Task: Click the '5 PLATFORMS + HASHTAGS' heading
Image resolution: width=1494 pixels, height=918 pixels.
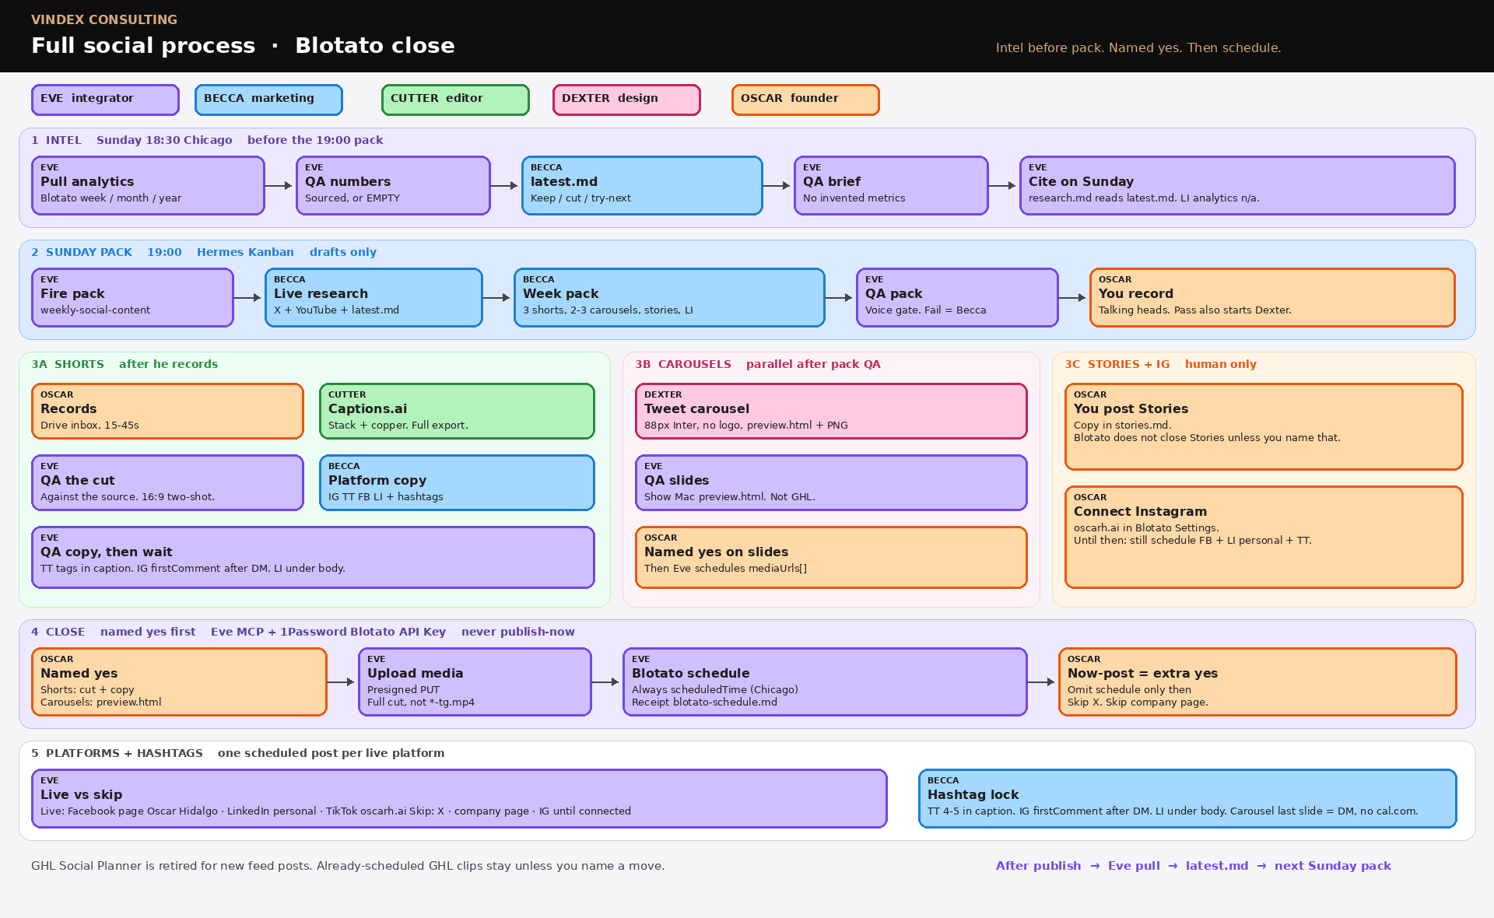Action: tap(117, 753)
